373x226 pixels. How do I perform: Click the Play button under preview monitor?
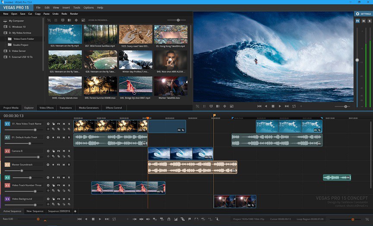[x=280, y=106]
